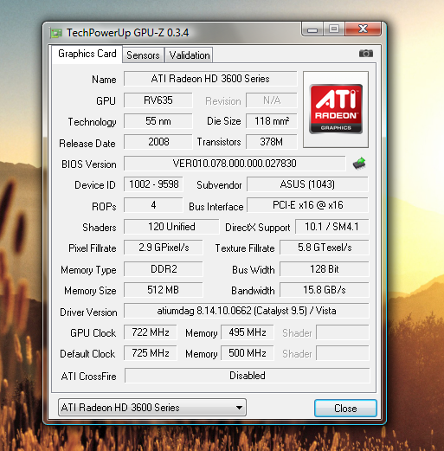Click the BIOS Version value field
The image size is (444, 451).
(235, 164)
